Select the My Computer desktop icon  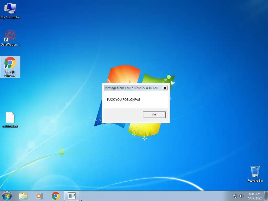[10, 11]
